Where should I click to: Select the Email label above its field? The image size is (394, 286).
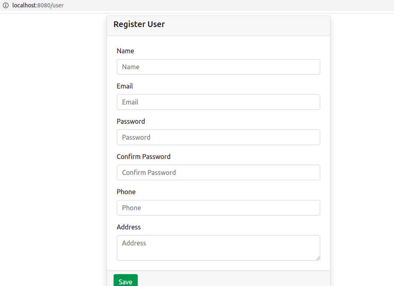[125, 86]
